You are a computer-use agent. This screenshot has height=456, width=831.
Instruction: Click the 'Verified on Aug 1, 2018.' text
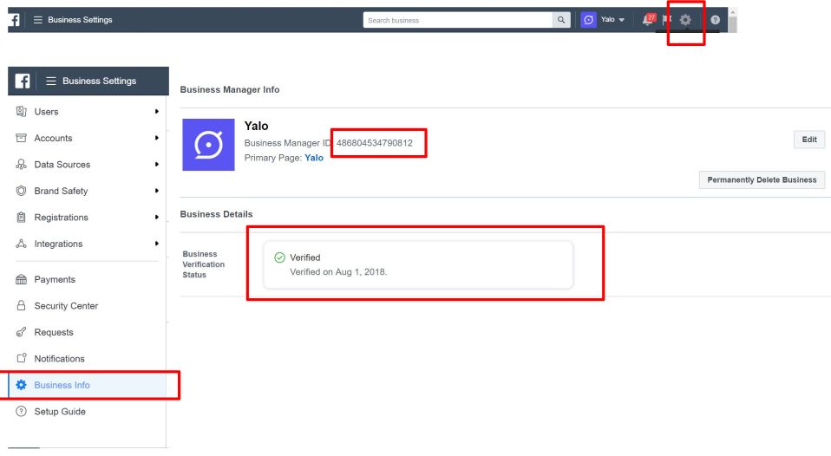pos(338,271)
